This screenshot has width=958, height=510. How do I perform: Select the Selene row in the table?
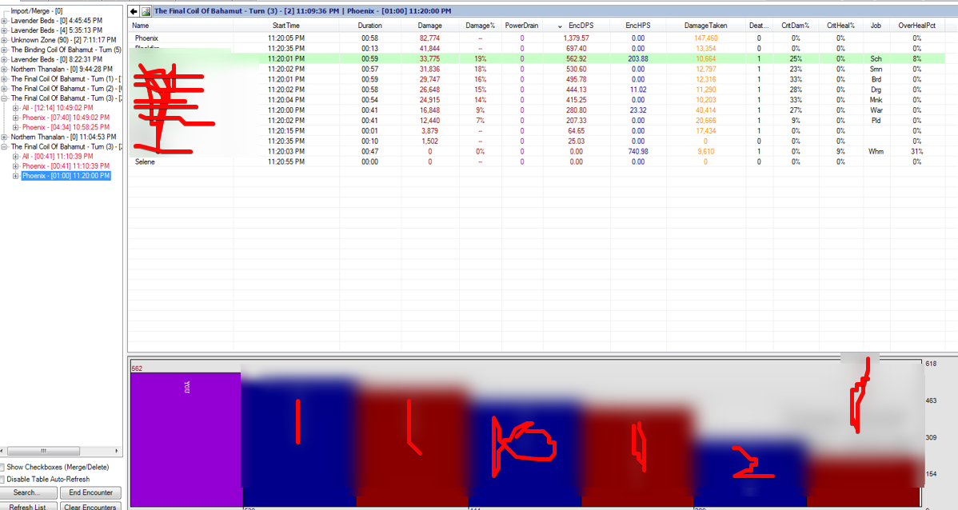(x=537, y=161)
